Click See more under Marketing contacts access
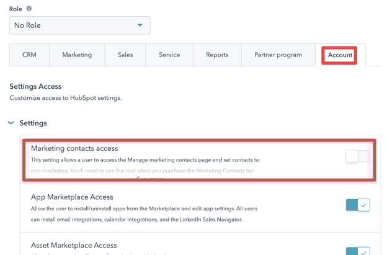 pos(150,179)
